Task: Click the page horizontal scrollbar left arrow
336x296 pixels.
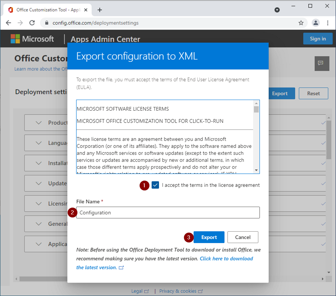Action: [x=16, y=279]
